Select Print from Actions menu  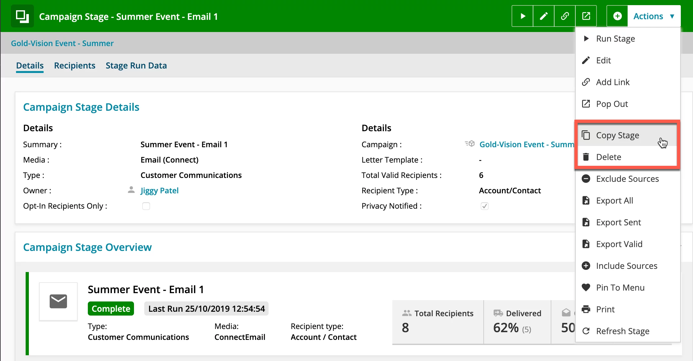628,309
